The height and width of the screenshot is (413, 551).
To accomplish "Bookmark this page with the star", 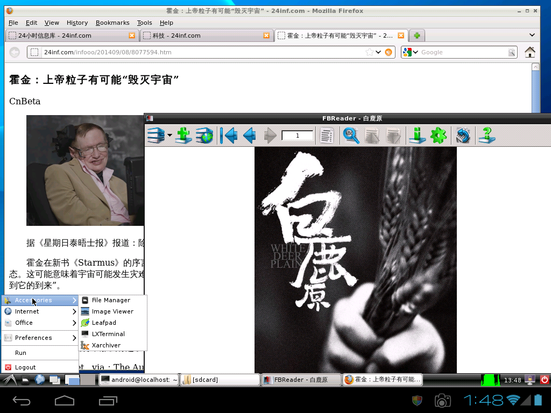I will click(x=369, y=52).
